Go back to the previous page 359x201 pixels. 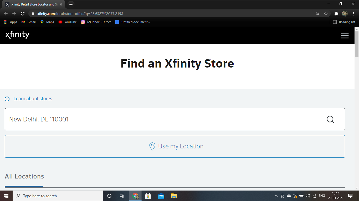[6, 14]
